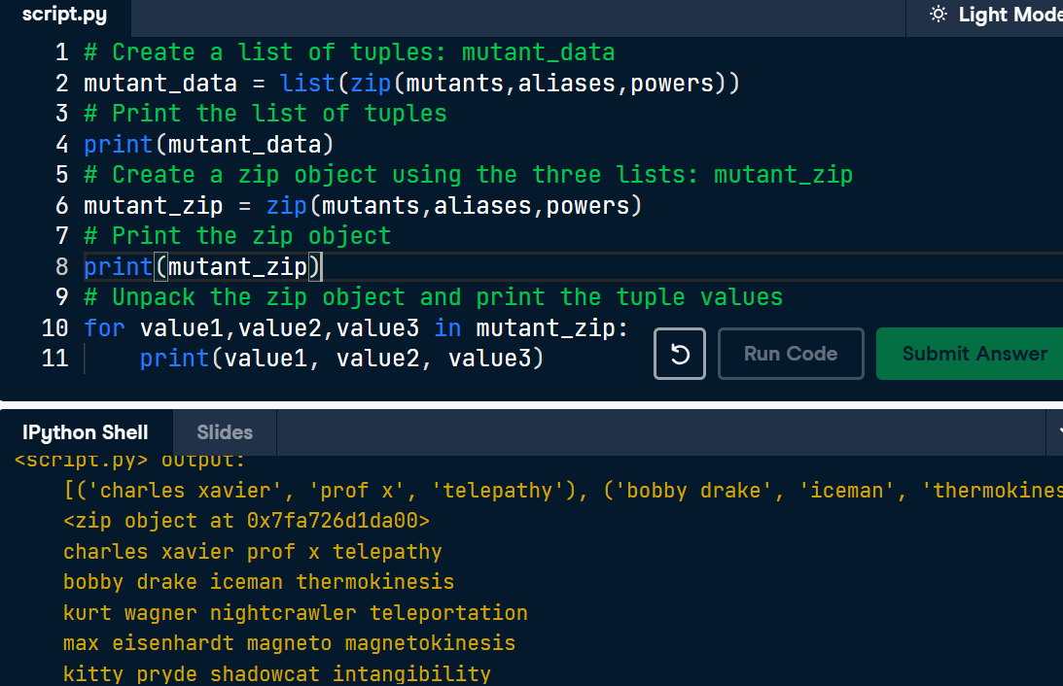Click the '<script.py> output:' shell line

[129, 462]
